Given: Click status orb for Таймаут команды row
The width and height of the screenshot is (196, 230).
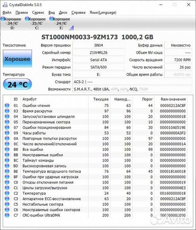Looking at the screenshot, I should click(7, 160).
